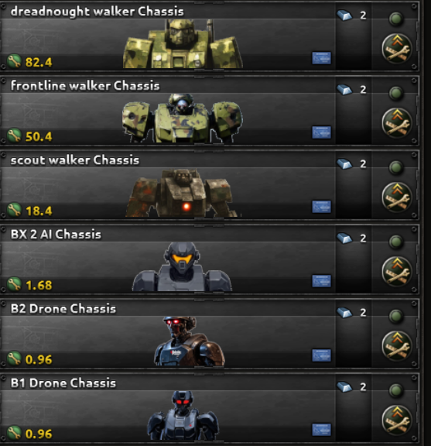Click the B1 Drone blue blueprint icon
431x446 pixels.
tap(322, 430)
